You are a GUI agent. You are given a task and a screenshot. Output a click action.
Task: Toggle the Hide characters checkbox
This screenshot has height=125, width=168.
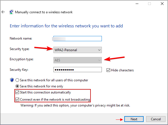tap(108, 70)
